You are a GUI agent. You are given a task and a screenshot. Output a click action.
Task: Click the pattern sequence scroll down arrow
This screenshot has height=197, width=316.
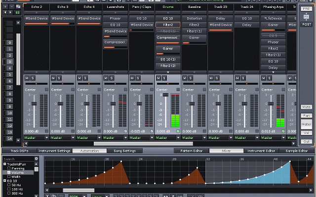[x=18, y=140]
